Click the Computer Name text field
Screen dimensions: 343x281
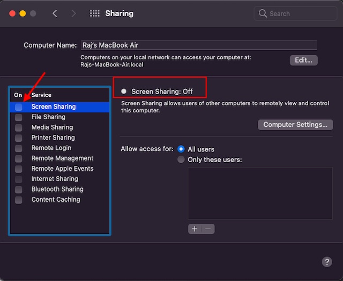pyautogui.click(x=199, y=45)
